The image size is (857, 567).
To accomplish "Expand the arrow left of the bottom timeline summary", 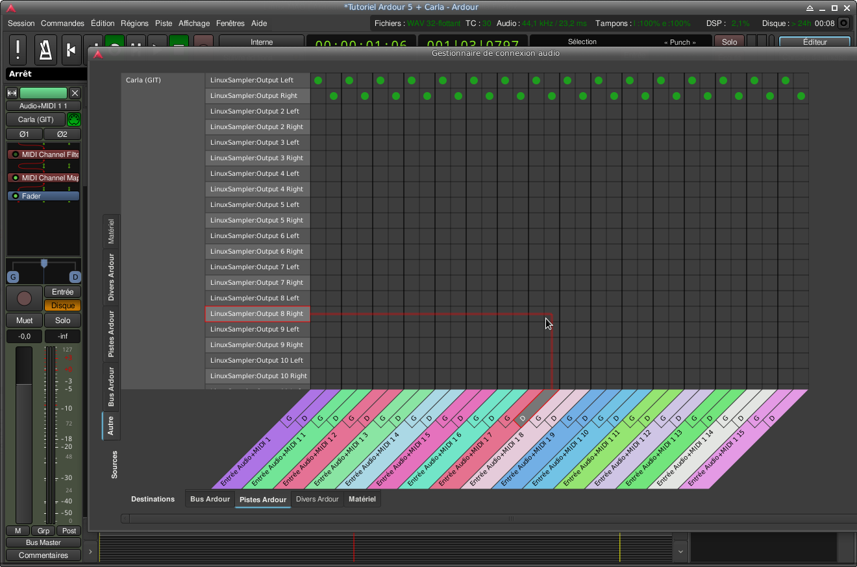I will [90, 551].
